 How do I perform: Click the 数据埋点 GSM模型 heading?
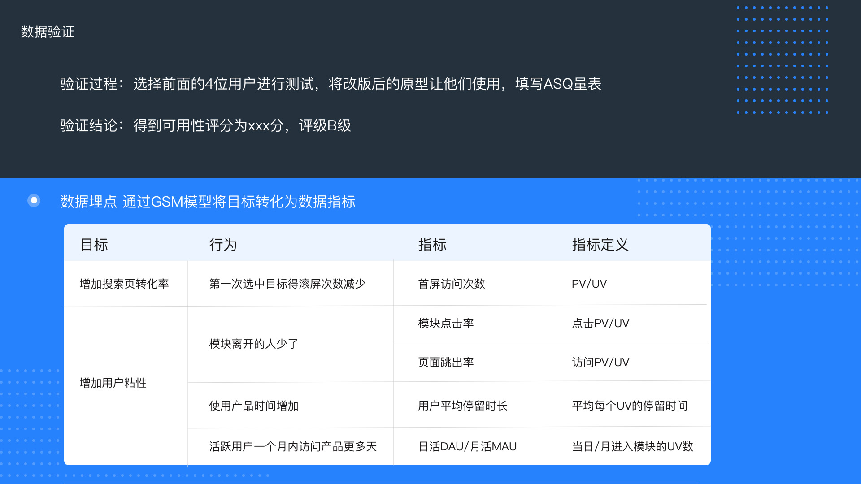point(208,202)
